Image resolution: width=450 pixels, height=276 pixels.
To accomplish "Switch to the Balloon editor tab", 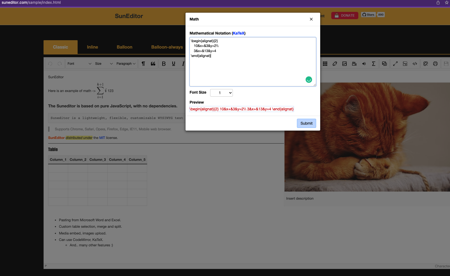I will click(124, 47).
